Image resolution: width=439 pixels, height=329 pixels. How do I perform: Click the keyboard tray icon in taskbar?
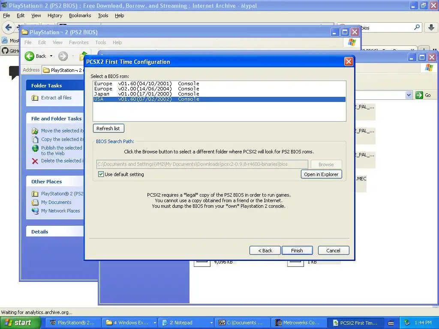click(x=391, y=323)
